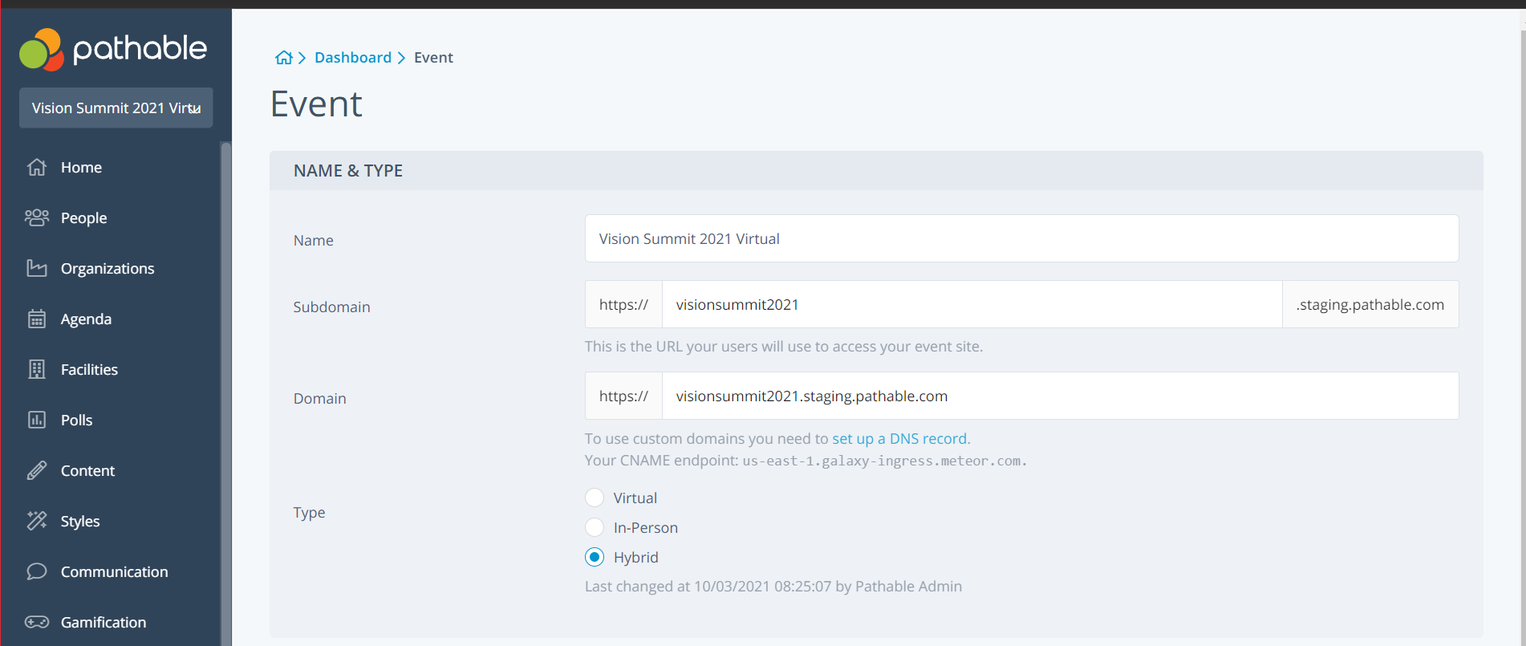Click the 'Last changed at 10/03/2021' text

point(773,587)
